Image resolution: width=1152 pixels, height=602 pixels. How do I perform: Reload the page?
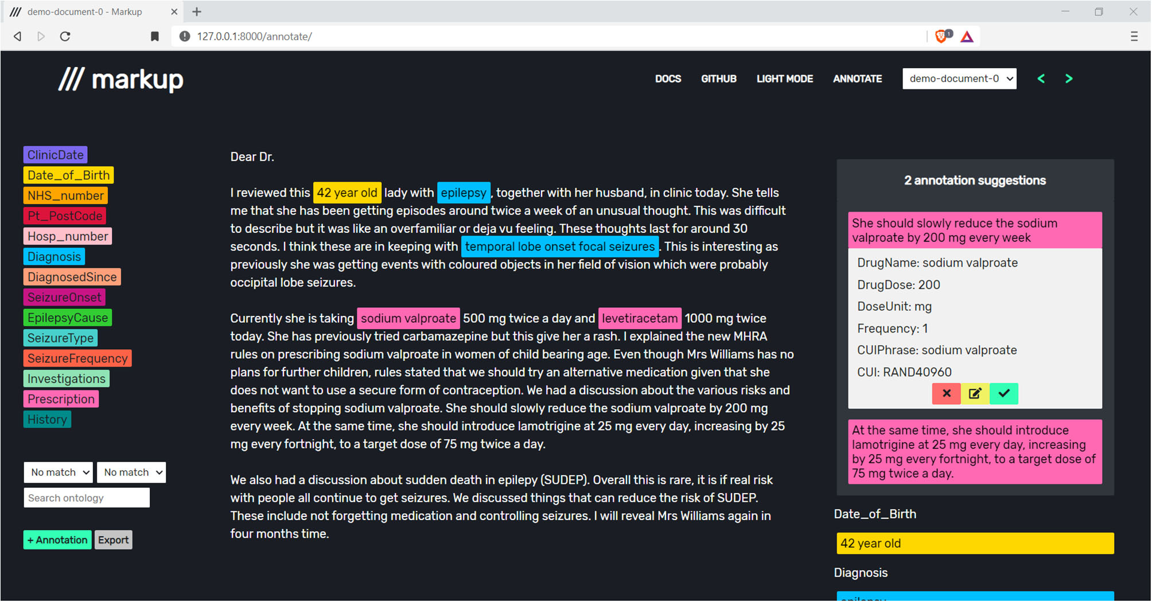pos(65,36)
